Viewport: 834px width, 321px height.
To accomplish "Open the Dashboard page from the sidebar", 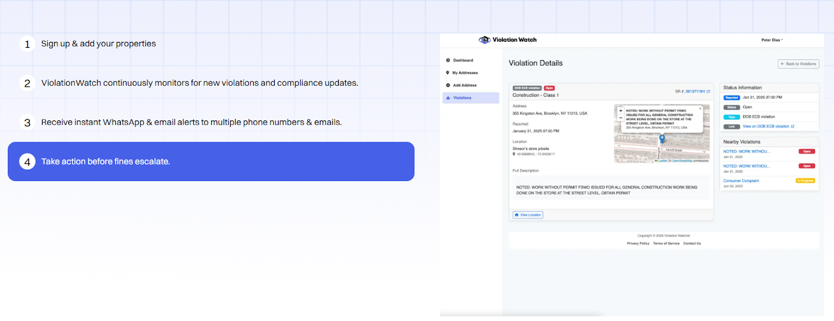I will click(x=463, y=60).
